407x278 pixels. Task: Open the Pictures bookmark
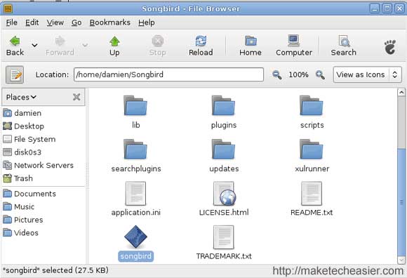coord(44,220)
